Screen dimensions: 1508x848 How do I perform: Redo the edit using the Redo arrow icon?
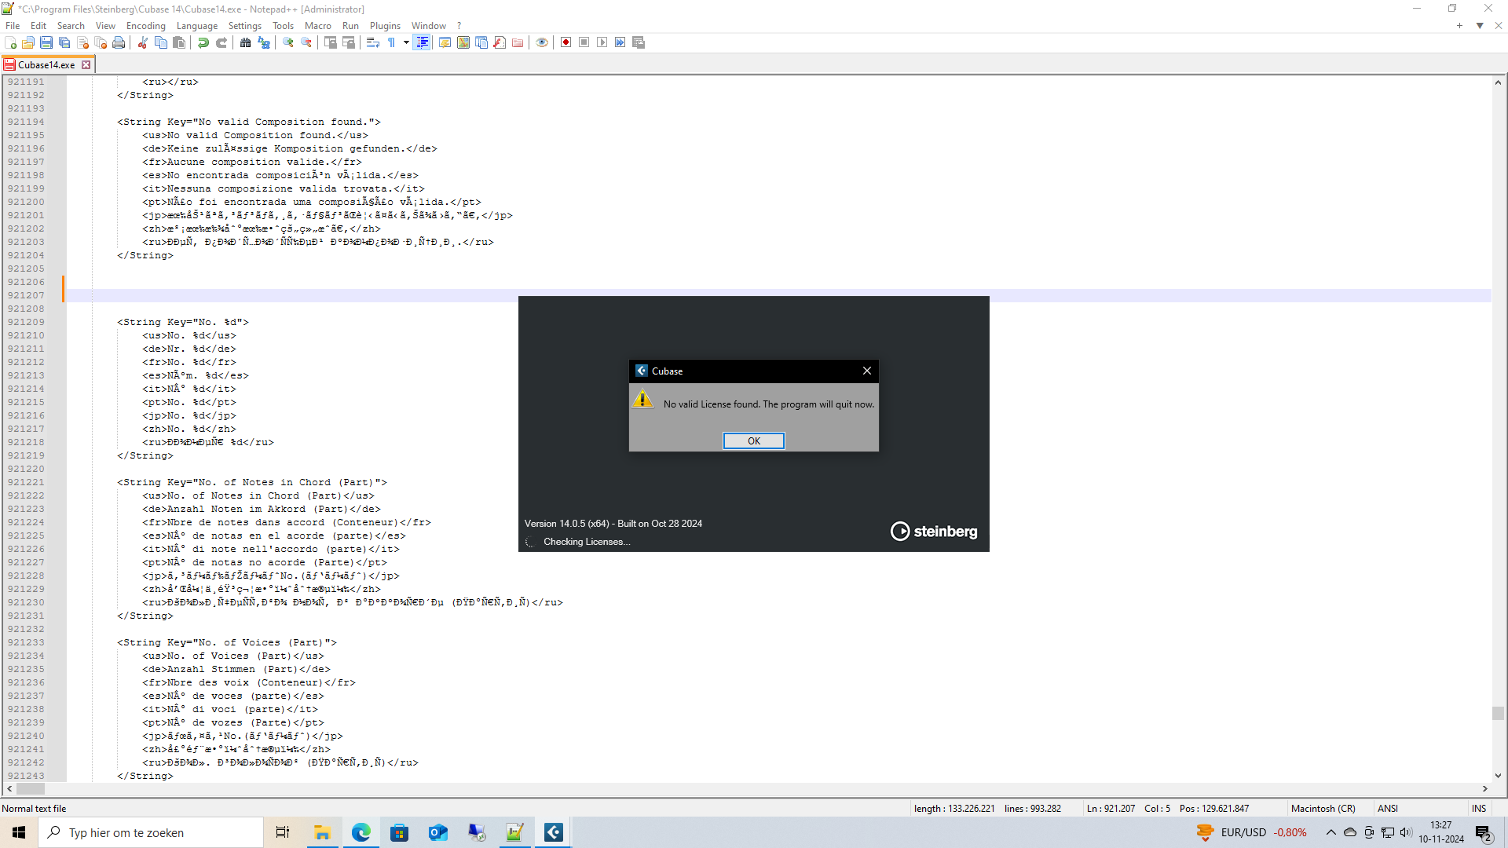click(221, 42)
